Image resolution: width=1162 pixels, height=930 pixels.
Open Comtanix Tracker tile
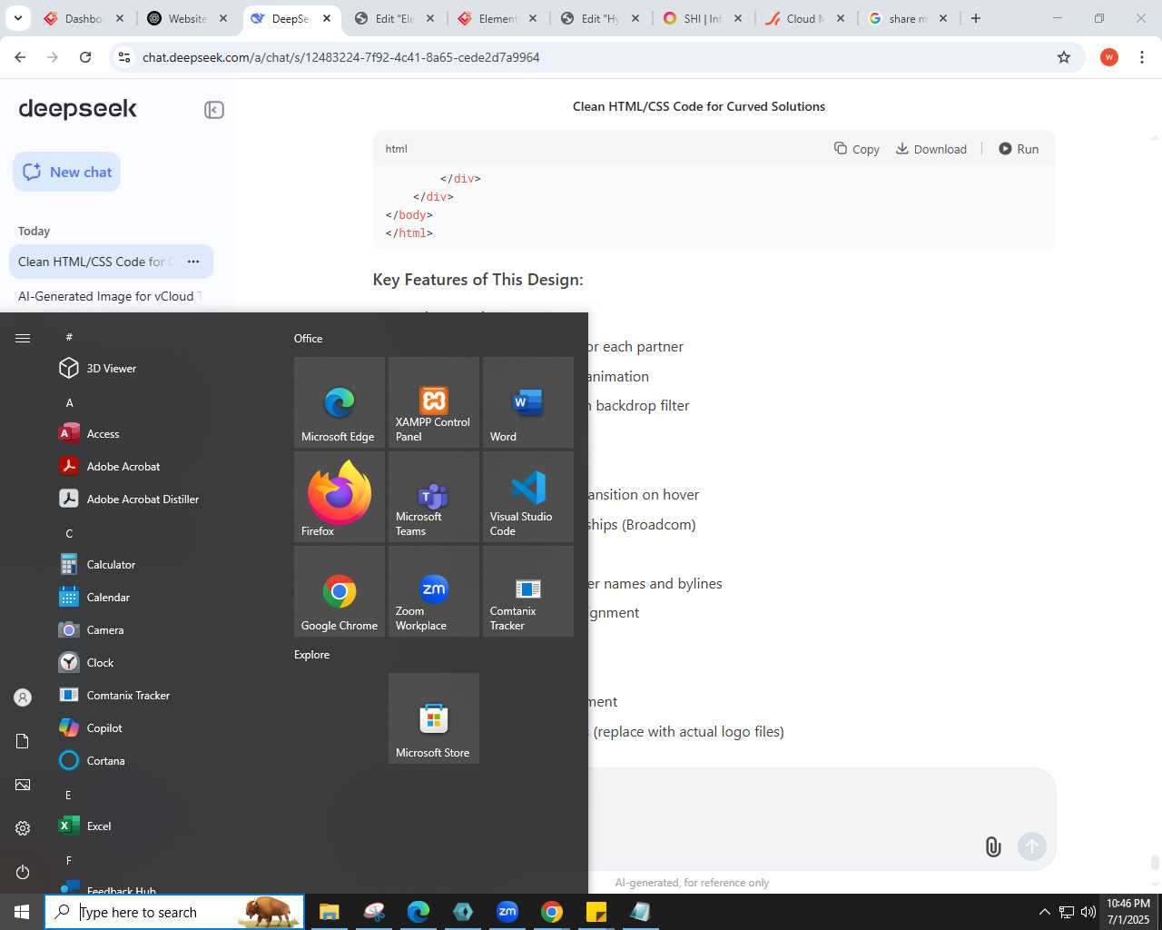(x=528, y=591)
